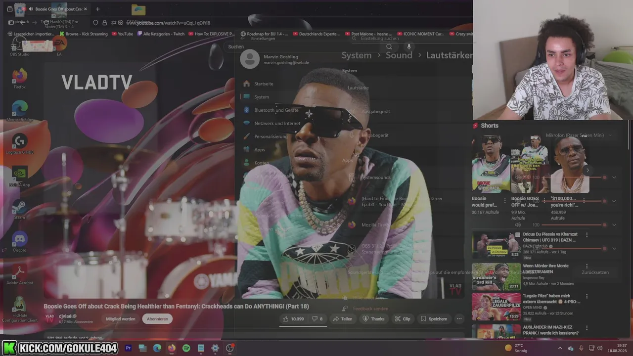Viewport: 633px width, 356px height.
Task: Switch to Firefox in the taskbar
Action: pyautogui.click(x=172, y=348)
